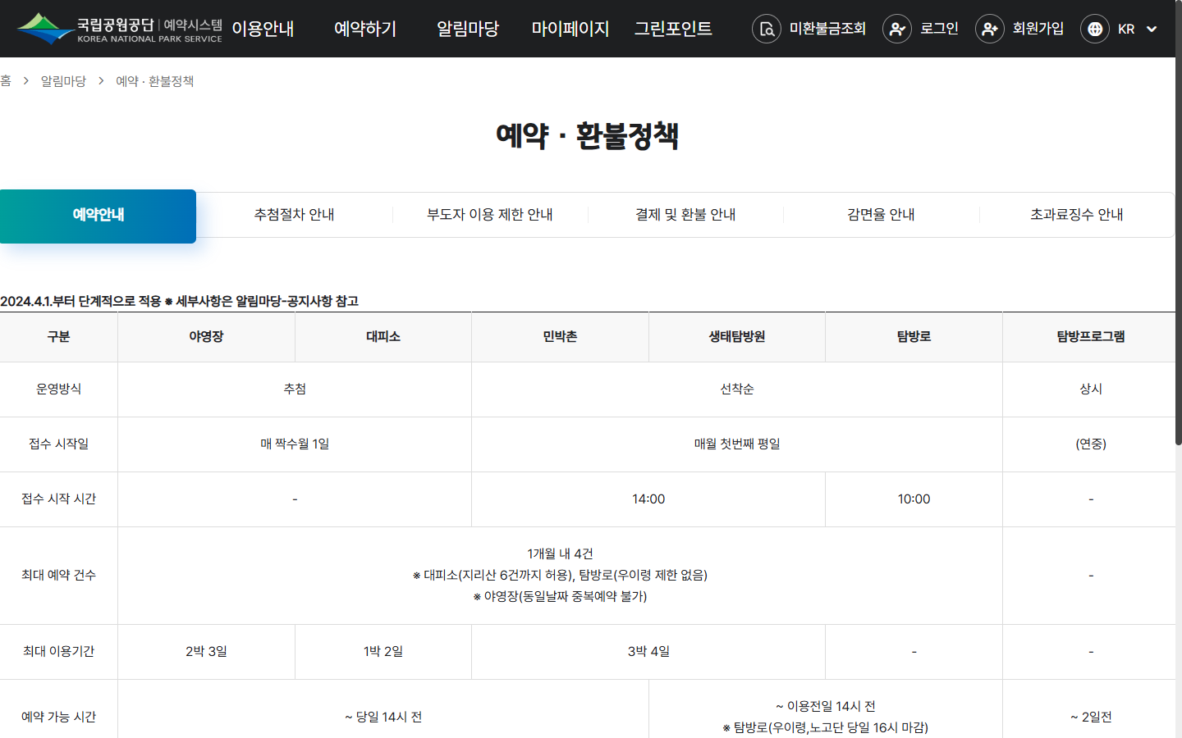Switch to the 추첨절차 안내 tab
This screenshot has width=1182, height=738.
tap(294, 215)
